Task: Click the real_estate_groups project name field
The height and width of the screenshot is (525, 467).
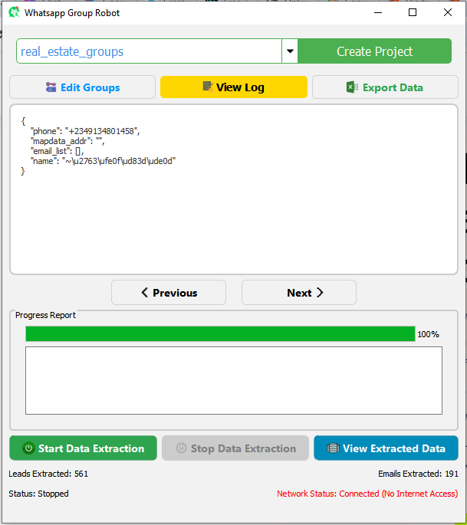Action: click(149, 51)
